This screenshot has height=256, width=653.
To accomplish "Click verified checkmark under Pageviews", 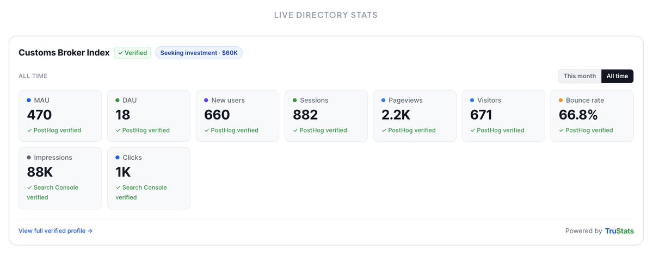I will coord(384,130).
